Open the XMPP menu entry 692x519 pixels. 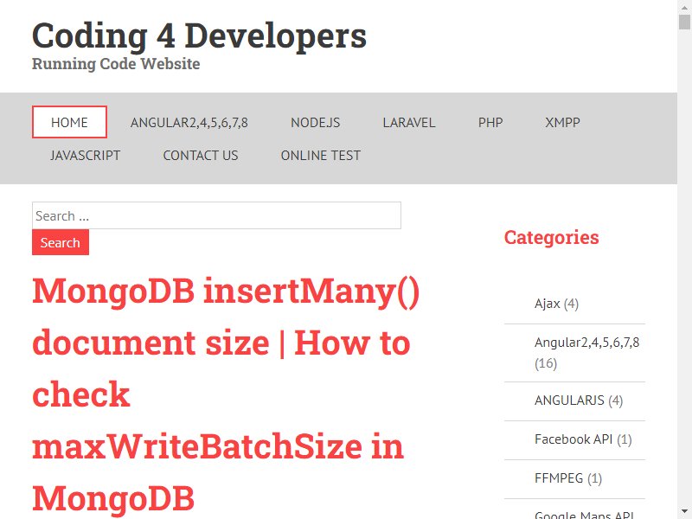tap(563, 122)
